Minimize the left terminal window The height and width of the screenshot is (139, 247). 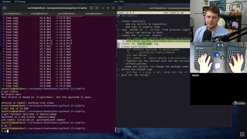pos(103,8)
